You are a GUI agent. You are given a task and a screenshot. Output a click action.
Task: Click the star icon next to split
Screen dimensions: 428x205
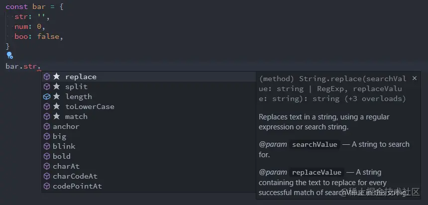(57, 87)
